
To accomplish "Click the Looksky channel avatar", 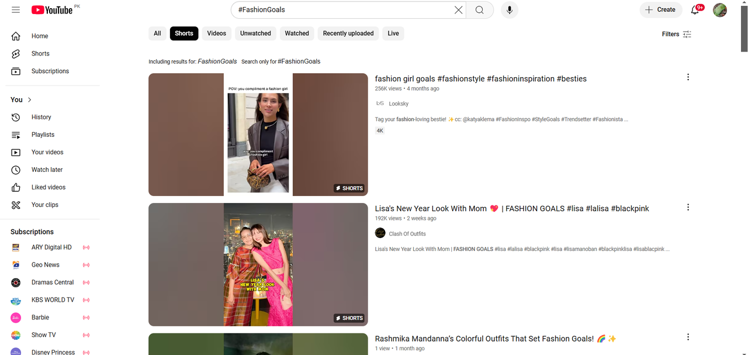I will point(380,104).
